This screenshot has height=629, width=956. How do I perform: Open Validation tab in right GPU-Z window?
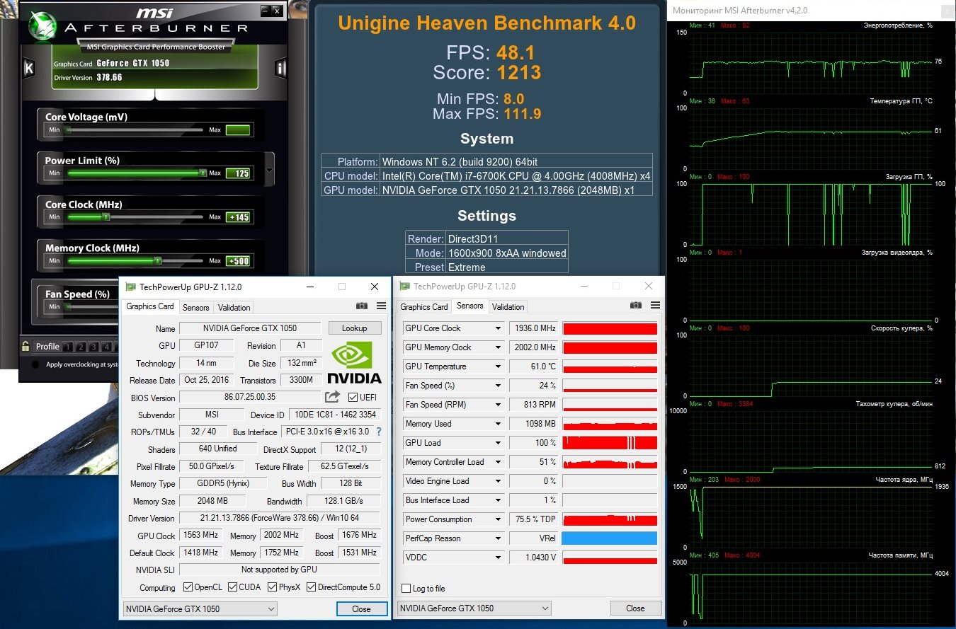[x=508, y=307]
